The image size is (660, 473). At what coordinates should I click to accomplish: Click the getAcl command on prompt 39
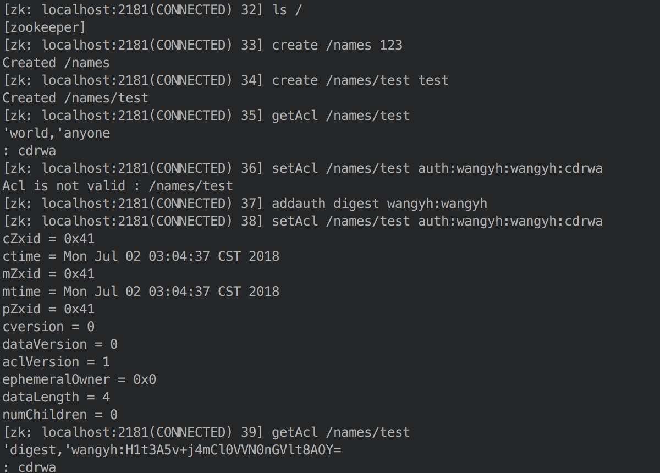coord(341,432)
